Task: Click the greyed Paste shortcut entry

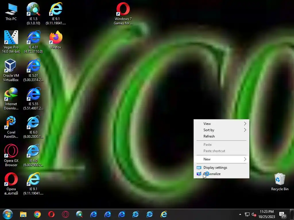Action: [221, 151]
